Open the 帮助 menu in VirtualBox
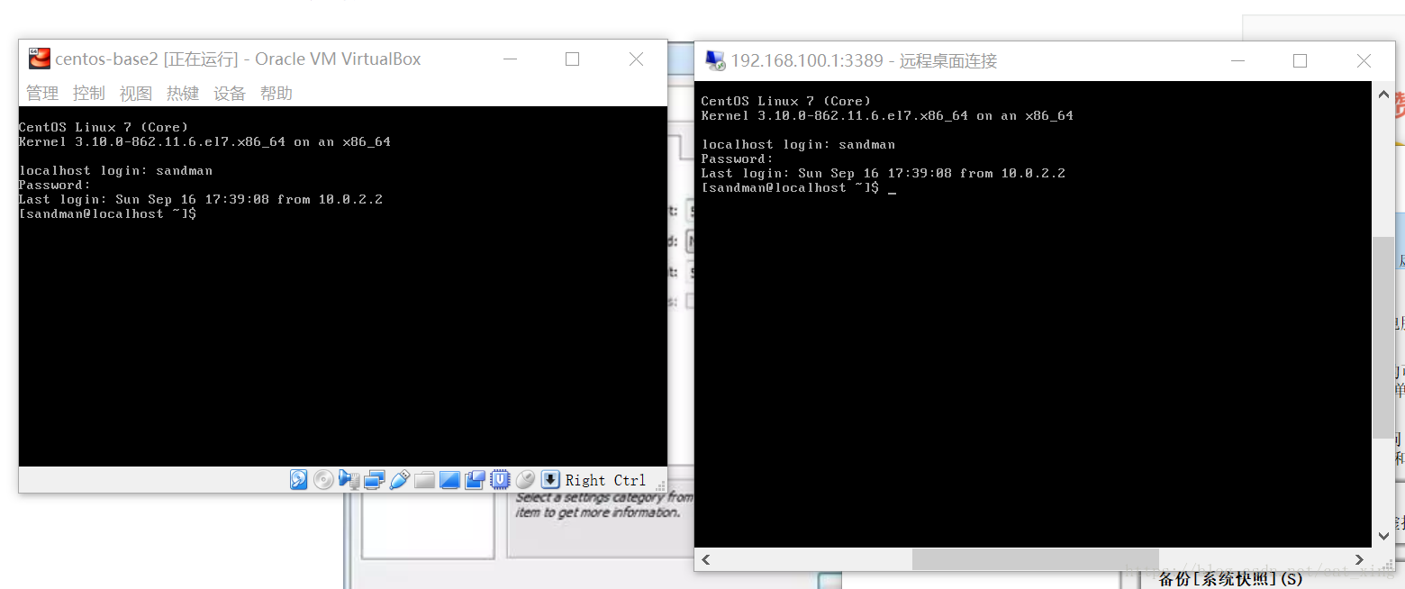Viewport: 1405px width, 589px height. 276,93
